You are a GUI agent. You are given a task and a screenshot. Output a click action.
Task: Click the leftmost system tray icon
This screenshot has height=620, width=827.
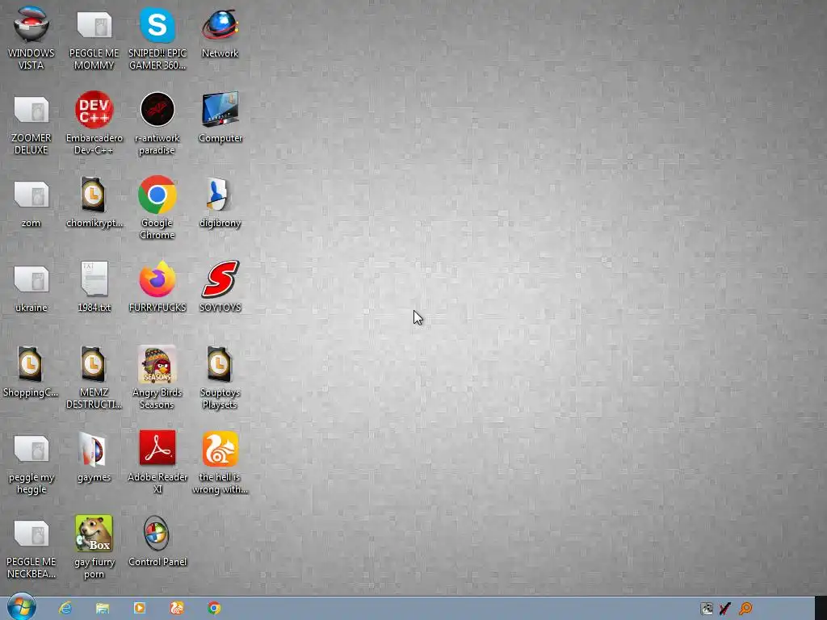pos(706,609)
